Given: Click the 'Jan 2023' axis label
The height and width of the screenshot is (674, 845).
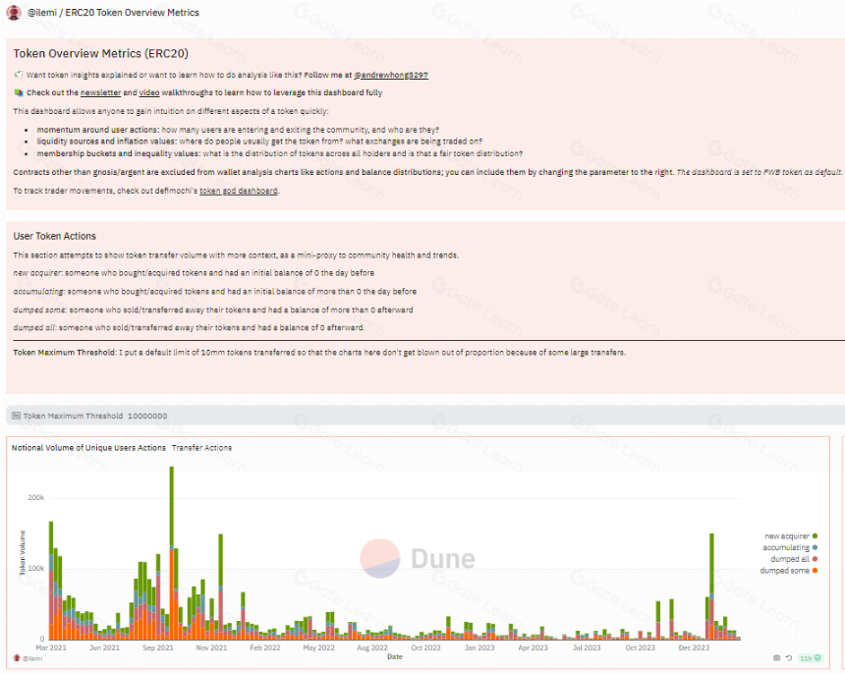Looking at the screenshot, I should click(x=479, y=647).
